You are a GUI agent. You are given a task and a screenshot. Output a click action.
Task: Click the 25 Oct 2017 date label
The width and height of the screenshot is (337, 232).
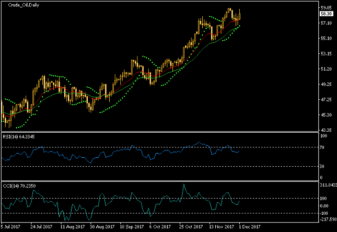tap(191, 227)
